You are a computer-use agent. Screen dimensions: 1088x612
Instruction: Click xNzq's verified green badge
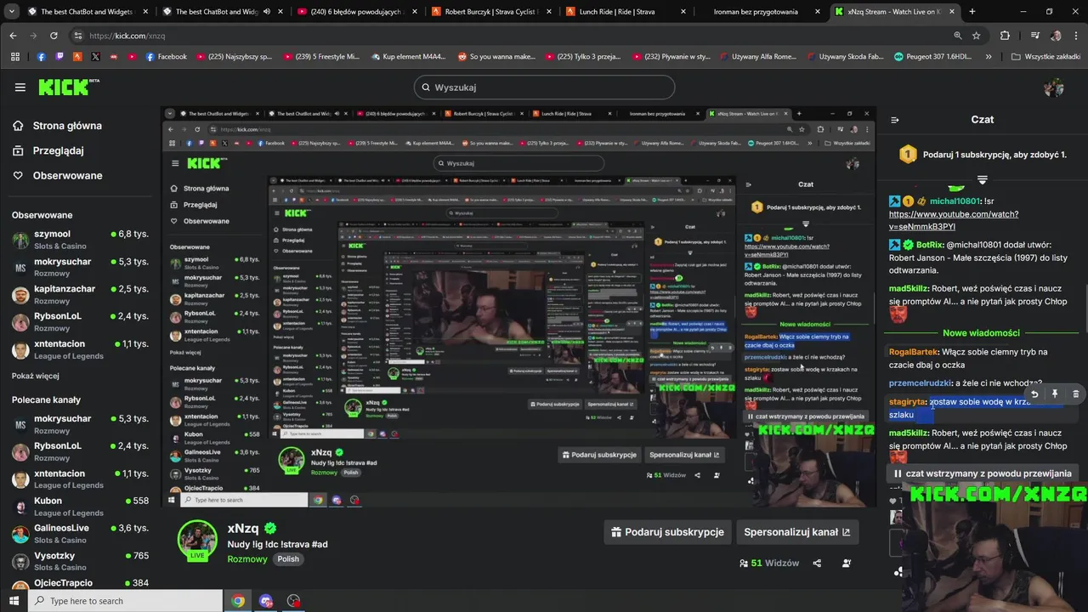[x=270, y=529]
